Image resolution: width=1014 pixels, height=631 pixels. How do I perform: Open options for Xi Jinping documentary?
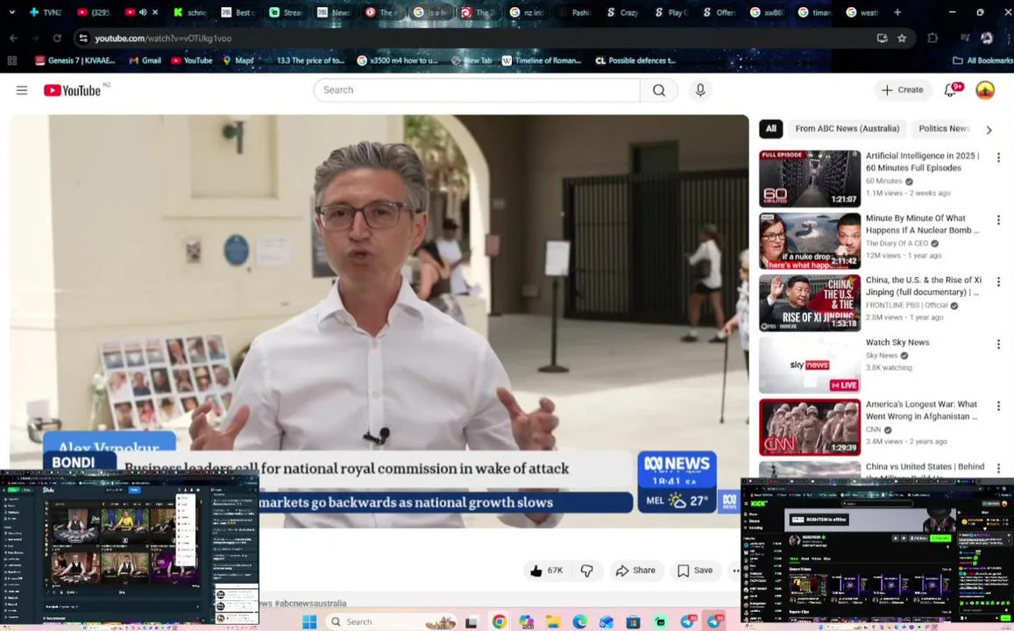[998, 282]
